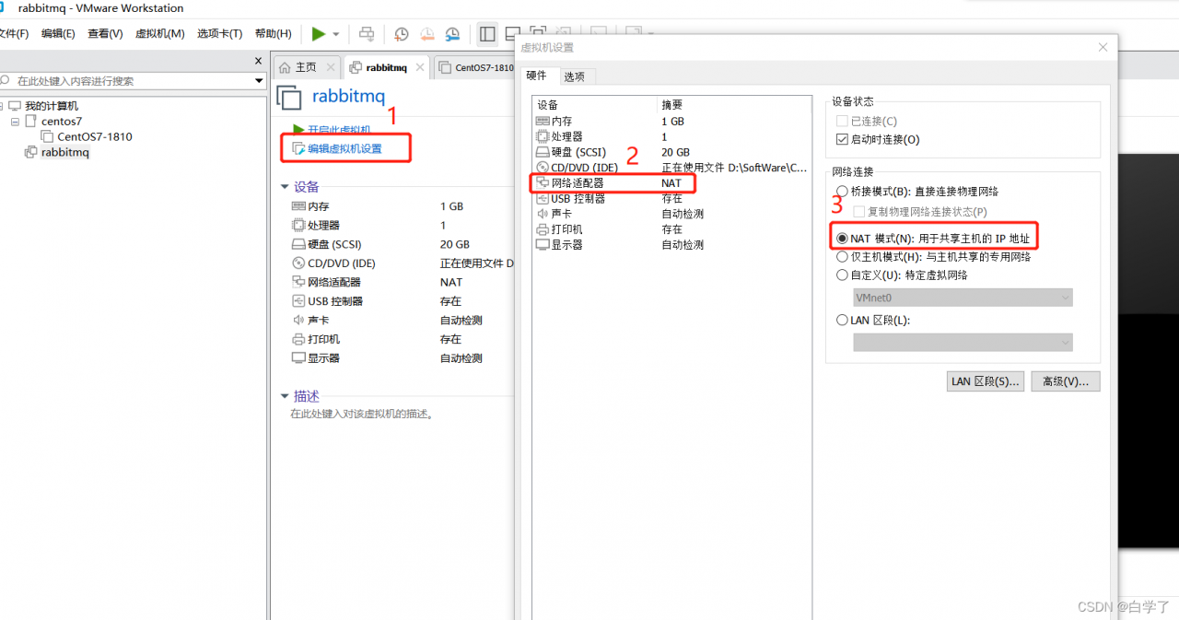Switch to the 选项 tab in settings dialog

(x=575, y=76)
